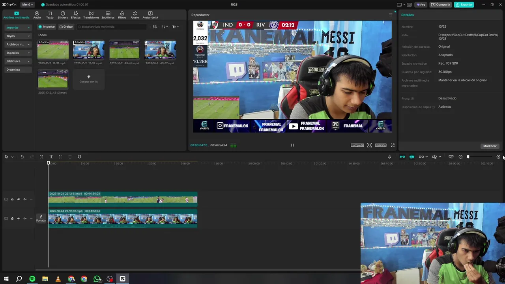Open the media sort order dropdown
The width and height of the screenshot is (505, 284).
(165, 27)
